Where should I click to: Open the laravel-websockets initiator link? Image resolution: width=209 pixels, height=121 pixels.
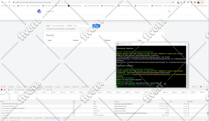120,108
